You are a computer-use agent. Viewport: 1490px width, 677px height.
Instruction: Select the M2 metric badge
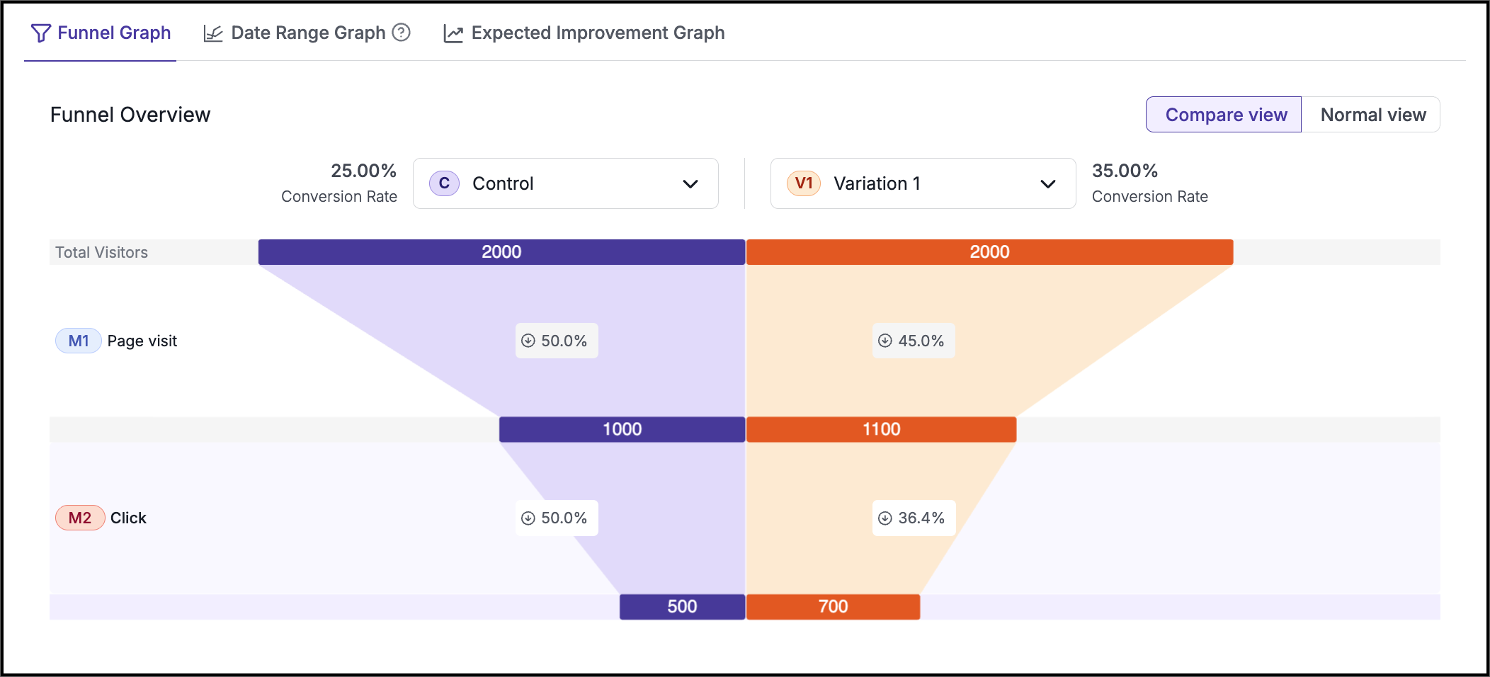(80, 518)
